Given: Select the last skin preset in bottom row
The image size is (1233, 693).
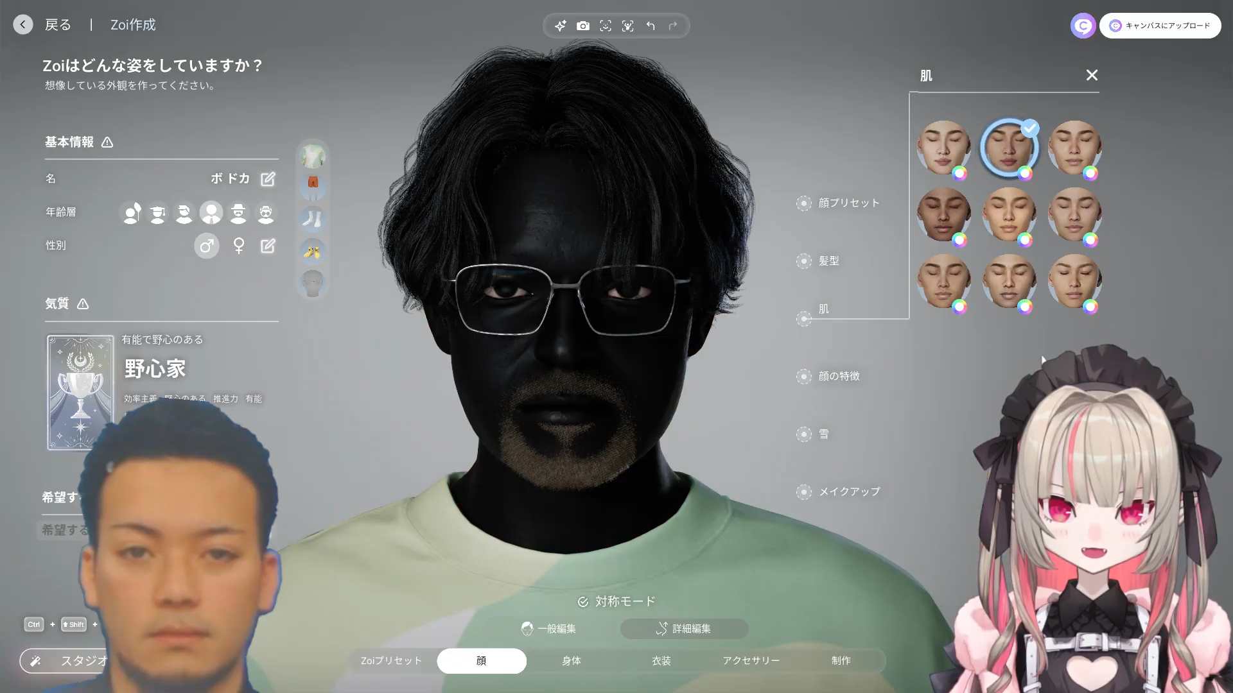Looking at the screenshot, I should 1074,281.
